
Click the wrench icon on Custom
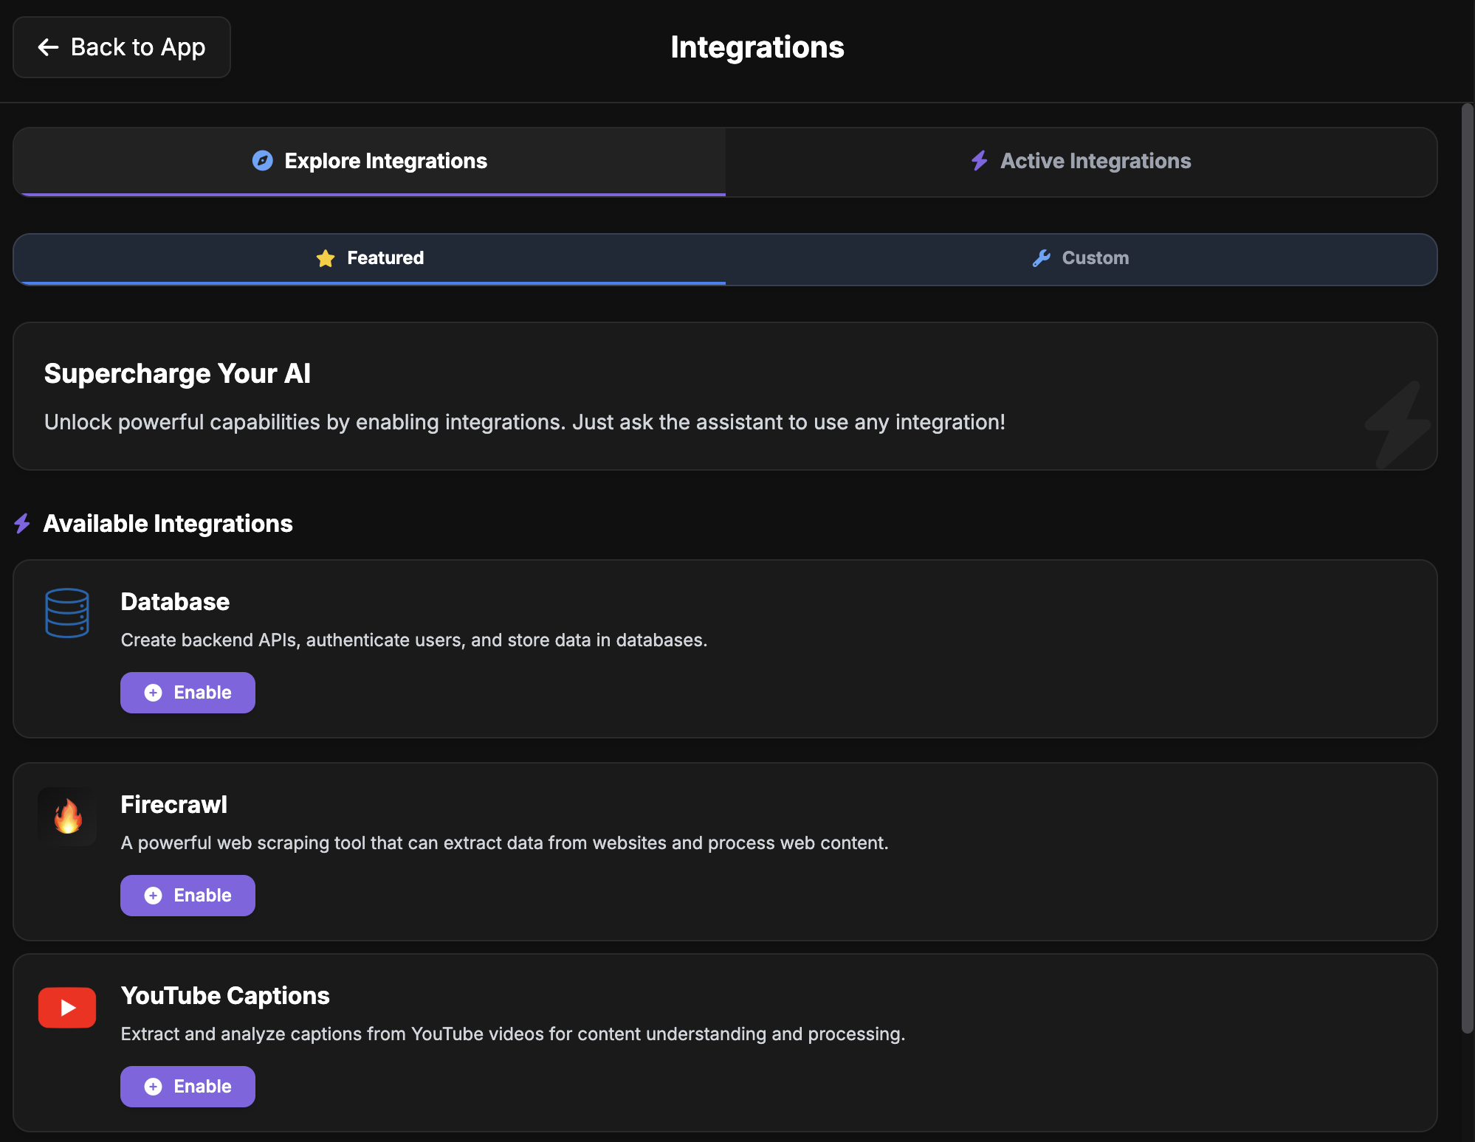(1041, 258)
